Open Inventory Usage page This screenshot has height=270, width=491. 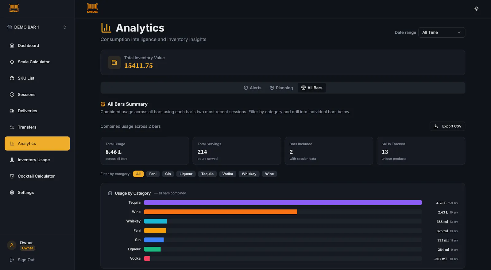[37, 160]
